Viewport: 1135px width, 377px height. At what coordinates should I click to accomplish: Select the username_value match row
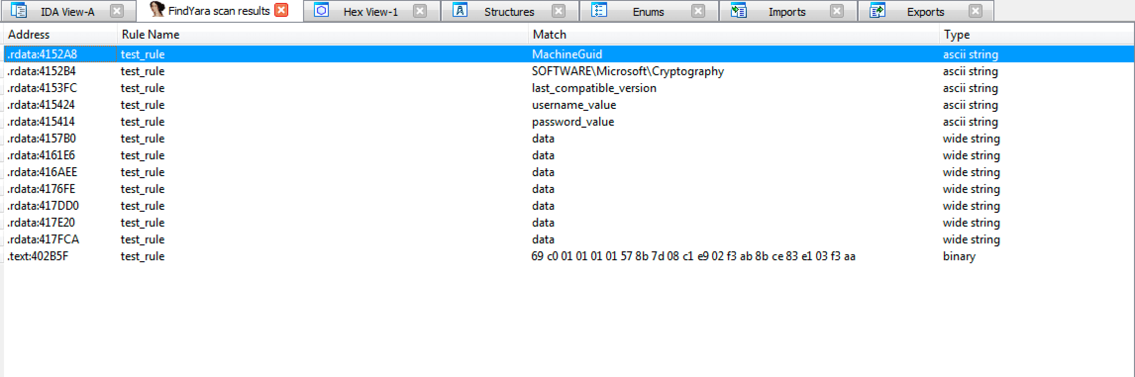(574, 105)
